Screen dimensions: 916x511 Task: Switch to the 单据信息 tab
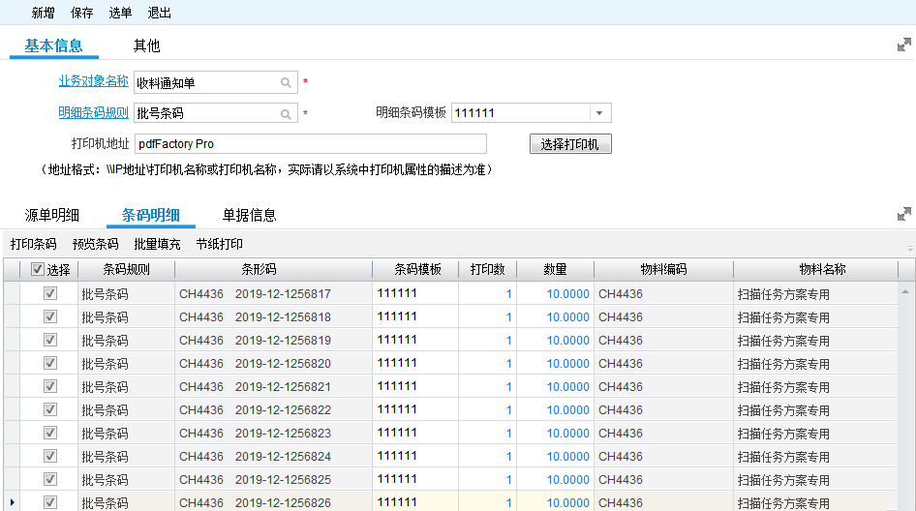[249, 215]
